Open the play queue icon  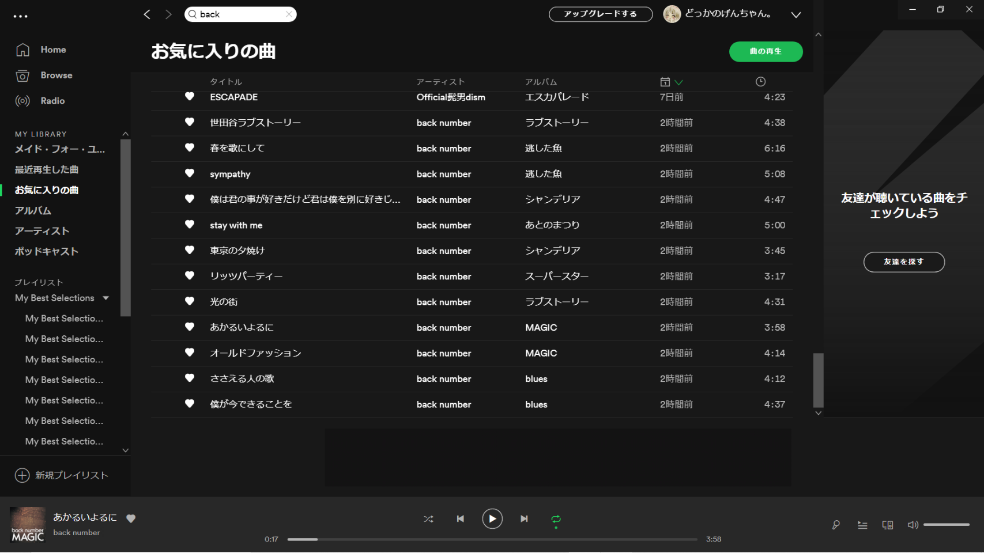click(x=862, y=525)
